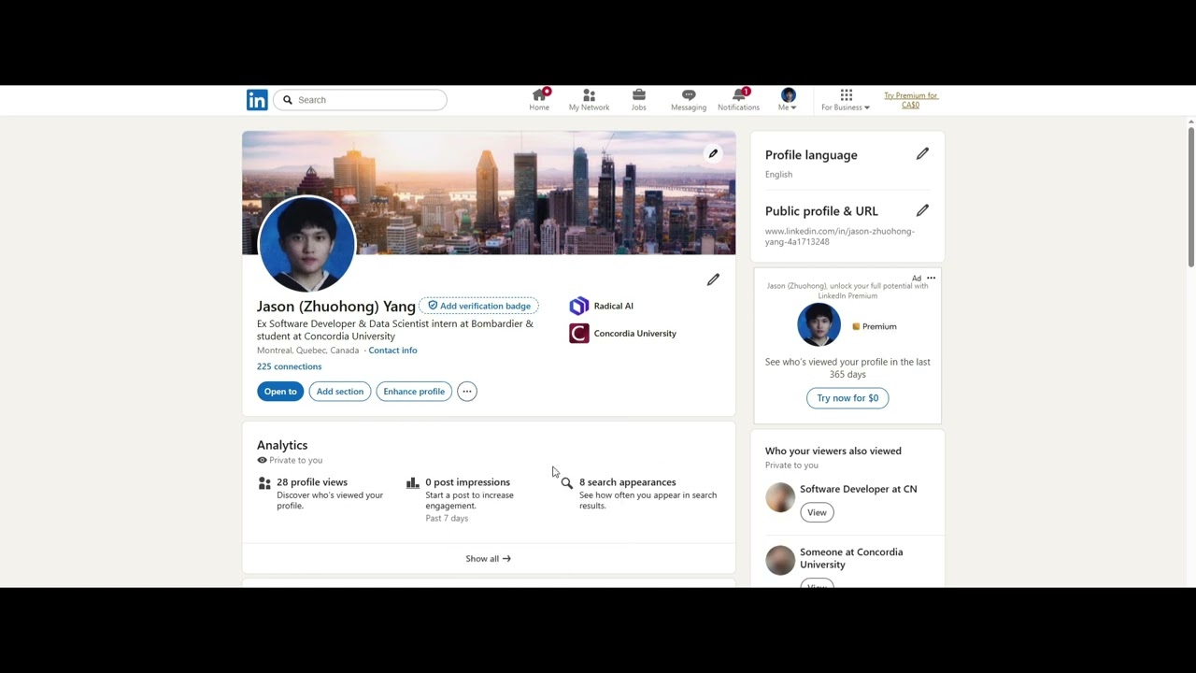
Task: Click the search appearances magnifier icon
Action: click(567, 483)
